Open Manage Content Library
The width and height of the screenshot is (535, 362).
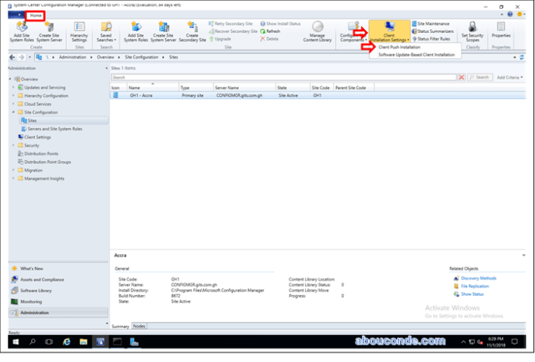click(x=317, y=31)
